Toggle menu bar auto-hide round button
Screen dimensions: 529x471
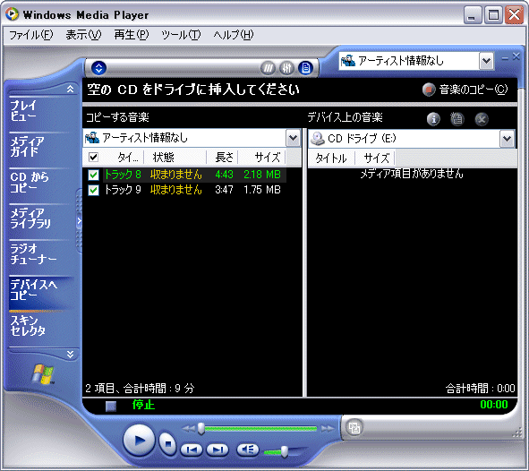pyautogui.click(x=98, y=68)
